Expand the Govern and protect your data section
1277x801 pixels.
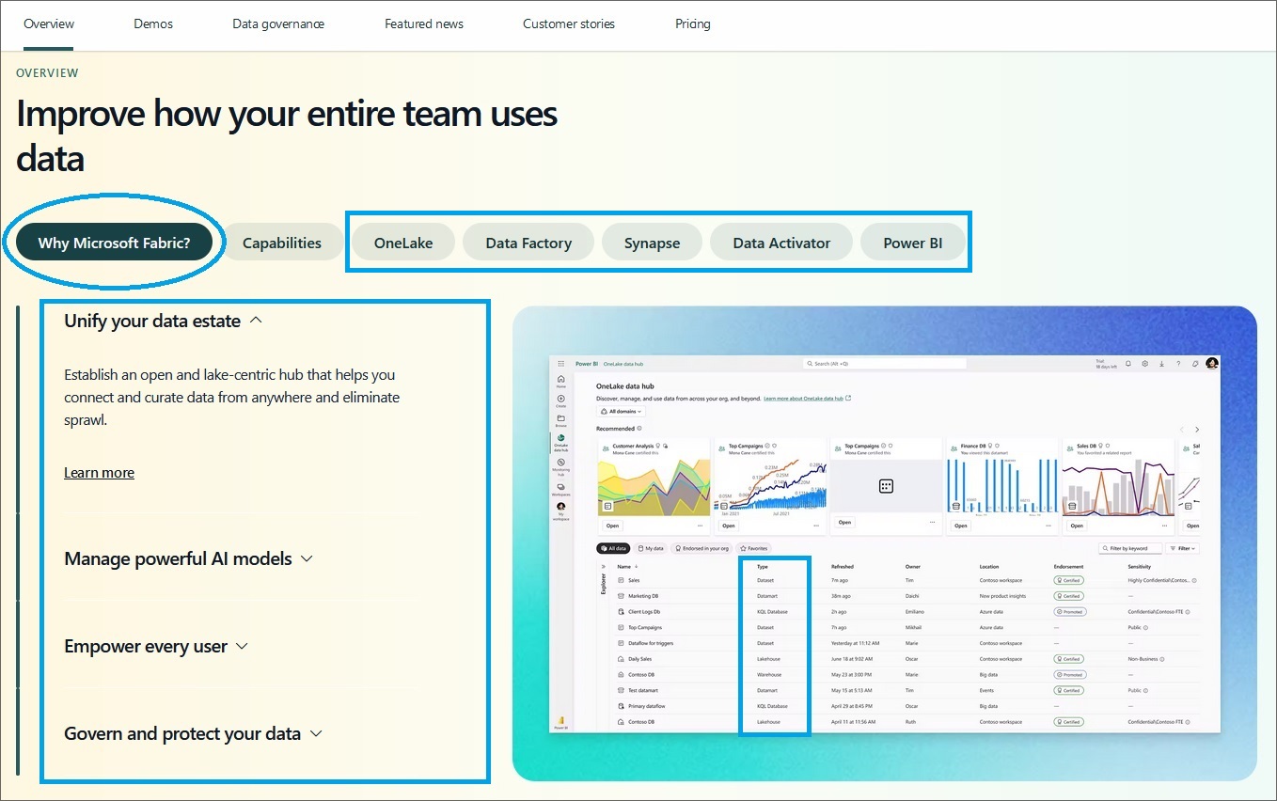tap(183, 733)
